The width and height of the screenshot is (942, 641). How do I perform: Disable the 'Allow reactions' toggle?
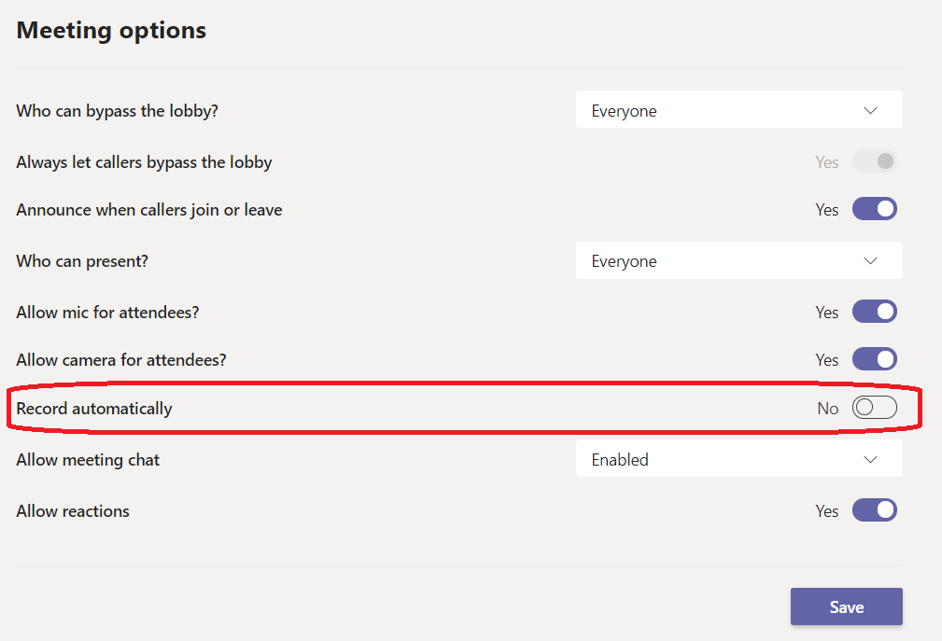[x=875, y=510]
